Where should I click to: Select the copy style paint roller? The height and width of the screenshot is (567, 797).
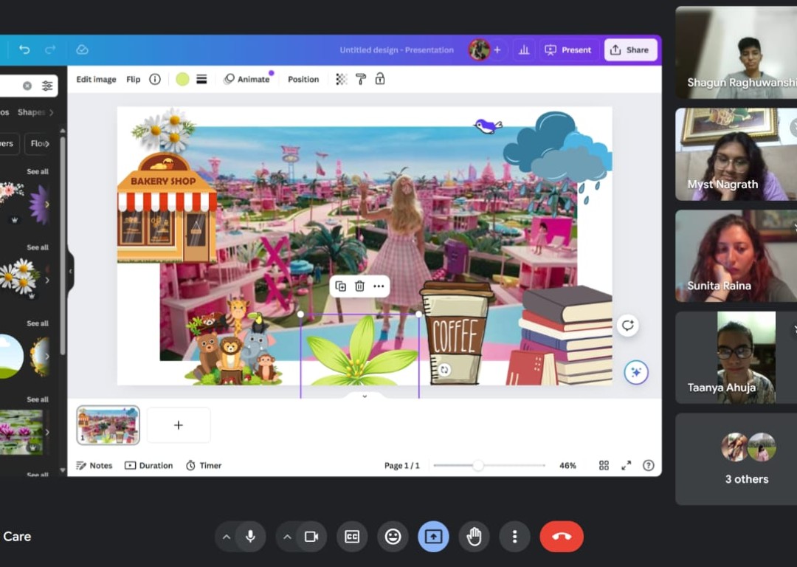coord(361,79)
